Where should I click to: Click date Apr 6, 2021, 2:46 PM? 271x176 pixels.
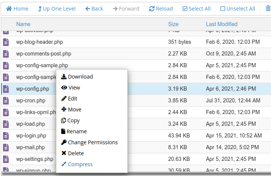(231, 89)
